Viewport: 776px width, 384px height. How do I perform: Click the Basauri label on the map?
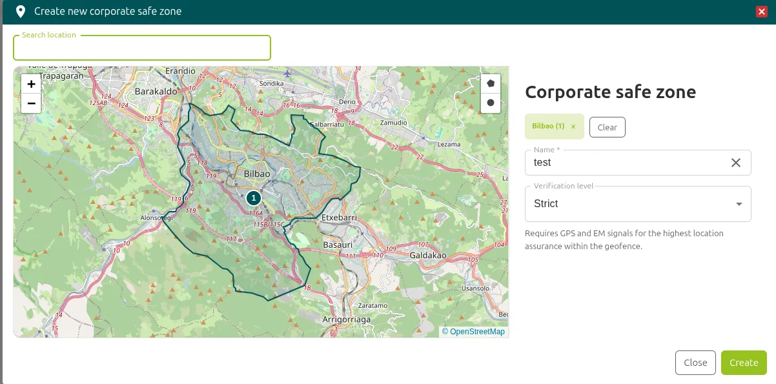338,245
